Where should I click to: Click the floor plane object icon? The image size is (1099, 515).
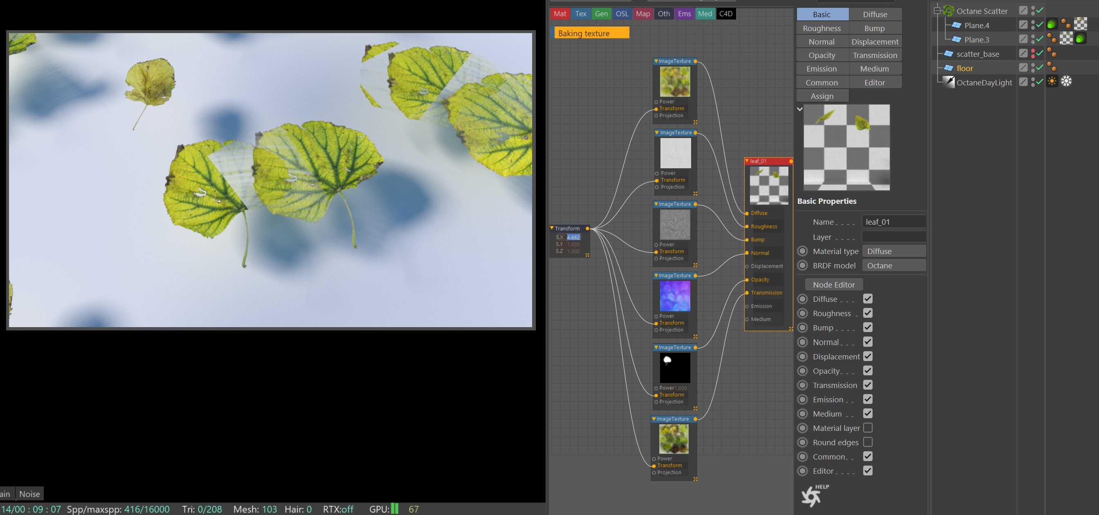tap(949, 68)
